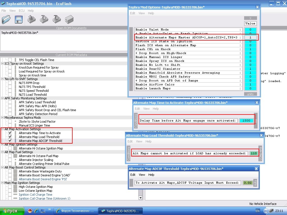Click the table icon beside Alternate Base Wastegate Duty
This screenshot has height=215, width=287.
coord(15,171)
